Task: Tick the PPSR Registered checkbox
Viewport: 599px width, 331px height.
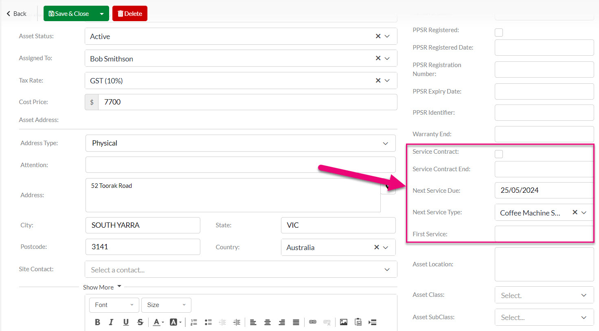Action: (x=499, y=33)
